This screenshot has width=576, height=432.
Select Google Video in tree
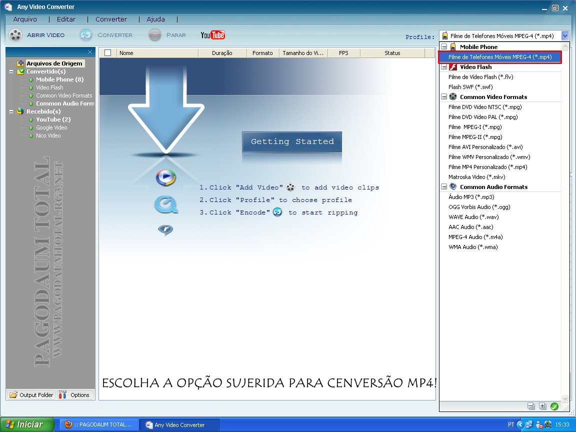pos(51,127)
